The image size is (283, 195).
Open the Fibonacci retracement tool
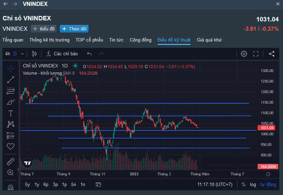click(x=11, y=91)
